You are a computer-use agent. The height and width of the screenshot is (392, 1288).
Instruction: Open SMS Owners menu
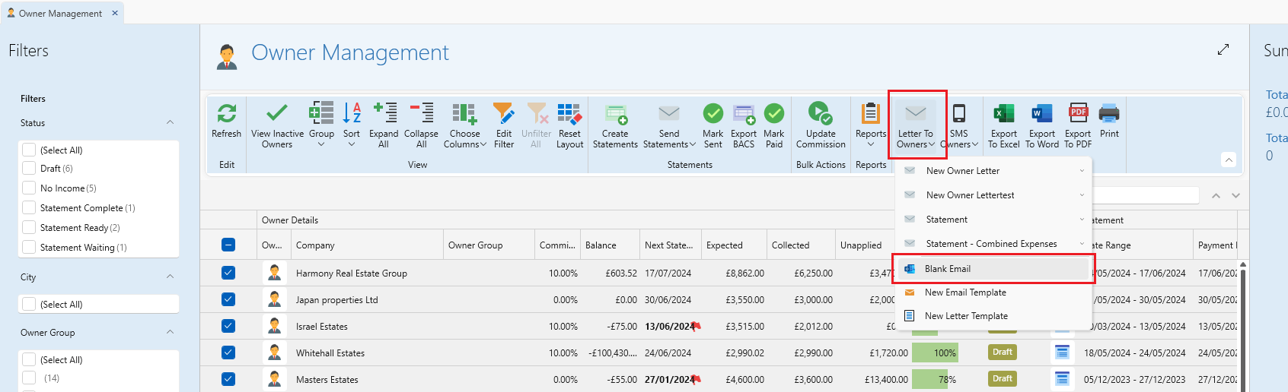[x=959, y=126]
